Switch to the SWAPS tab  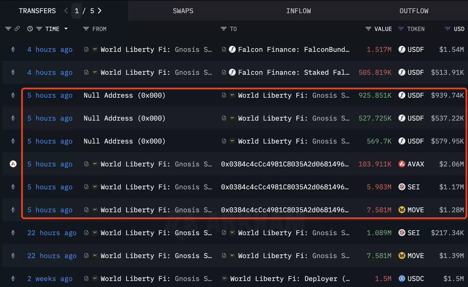(x=183, y=11)
